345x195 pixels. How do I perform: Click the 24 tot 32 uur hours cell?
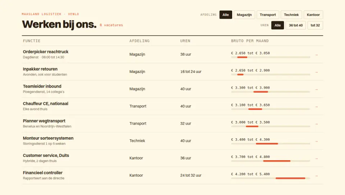click(x=191, y=176)
